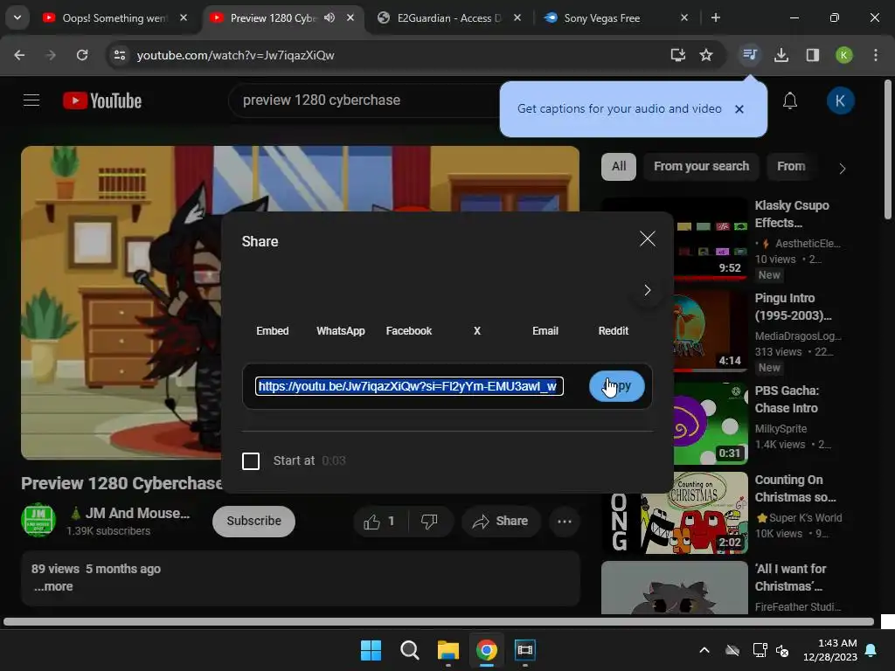
Task: Share the video by Email
Action: (545, 331)
